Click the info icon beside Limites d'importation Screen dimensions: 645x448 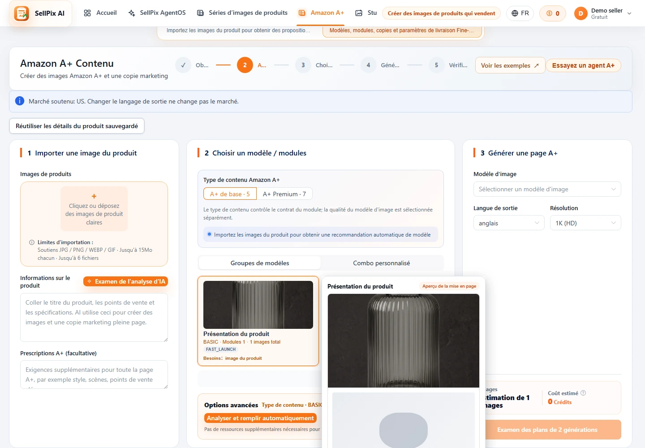(x=32, y=242)
